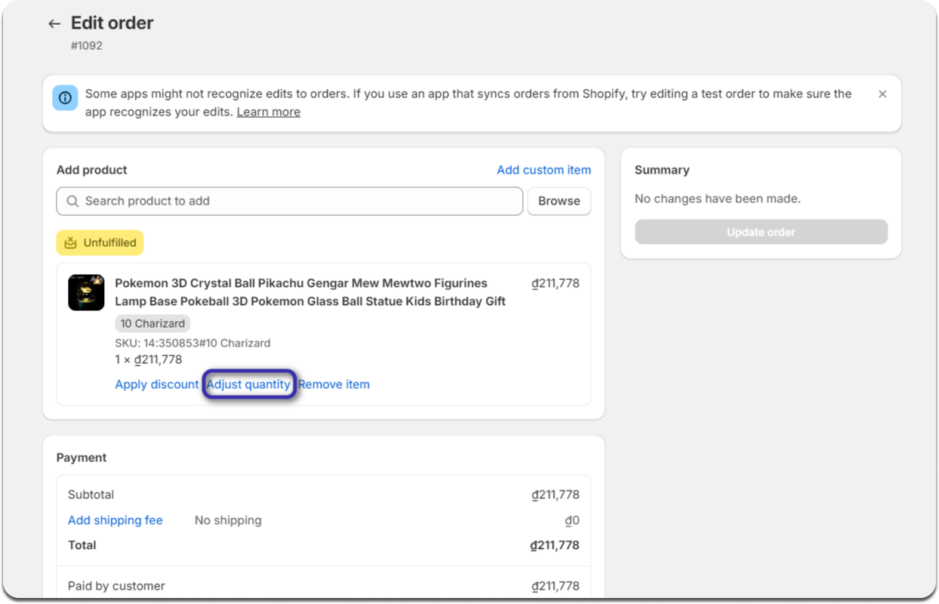Click the Edit order page title
This screenshot has width=939, height=604.
click(x=112, y=23)
